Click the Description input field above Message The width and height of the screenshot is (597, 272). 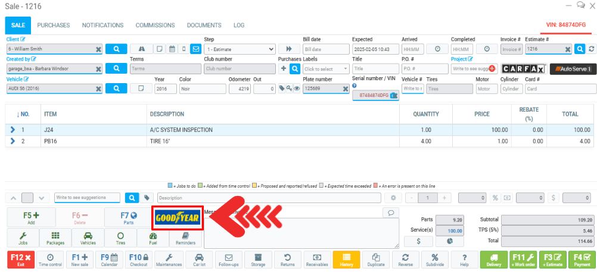(268, 198)
